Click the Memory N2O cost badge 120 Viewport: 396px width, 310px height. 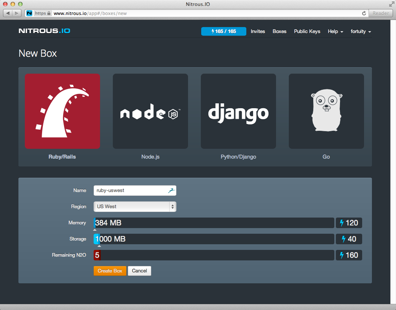point(349,223)
